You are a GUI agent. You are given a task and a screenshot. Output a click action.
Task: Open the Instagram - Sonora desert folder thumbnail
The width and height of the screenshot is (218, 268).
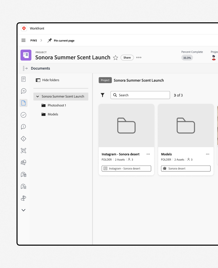[x=127, y=125]
